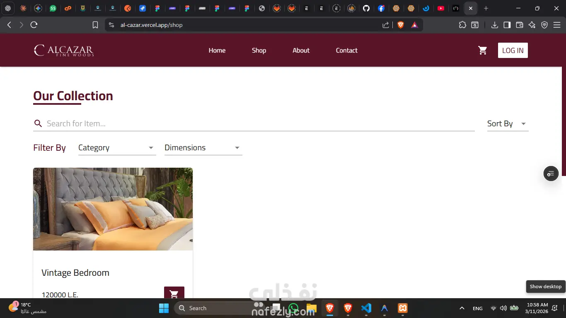This screenshot has width=566, height=318.
Task: Click the floating round widget button at right edge
Action: point(551,173)
